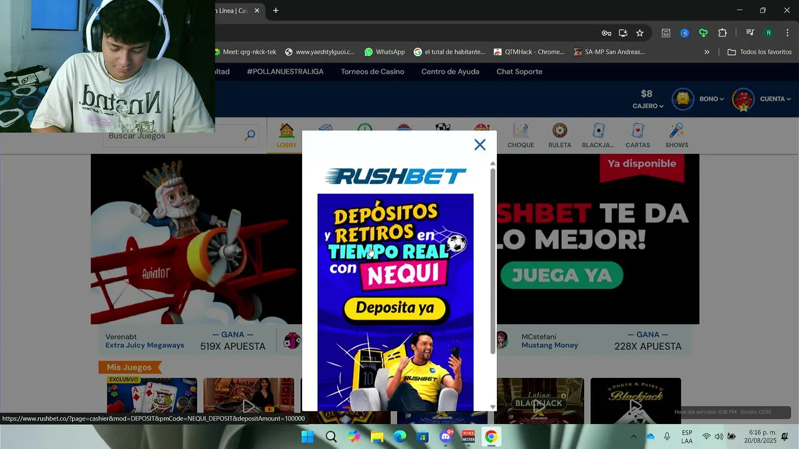This screenshot has height=449, width=799.
Task: Open Torneos de Casino menu item
Action: pyautogui.click(x=373, y=72)
